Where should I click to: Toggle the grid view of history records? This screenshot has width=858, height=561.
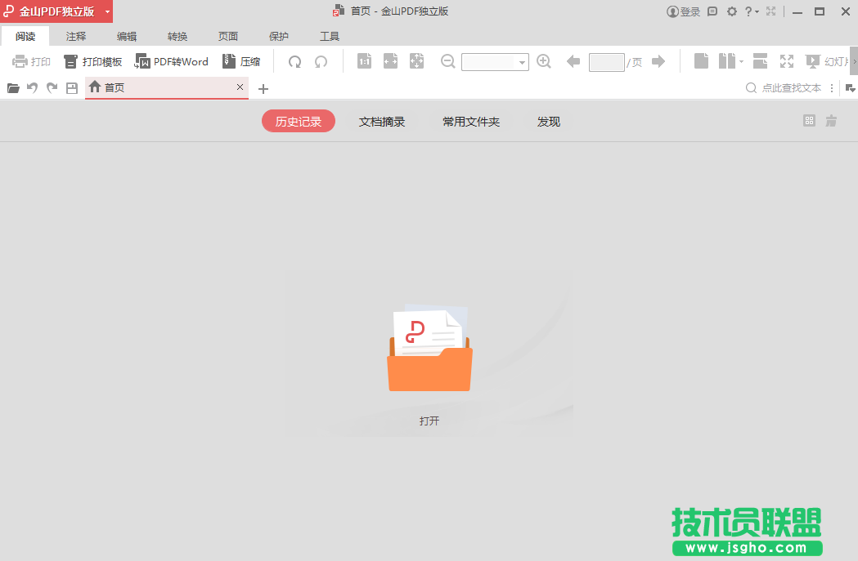coord(809,120)
